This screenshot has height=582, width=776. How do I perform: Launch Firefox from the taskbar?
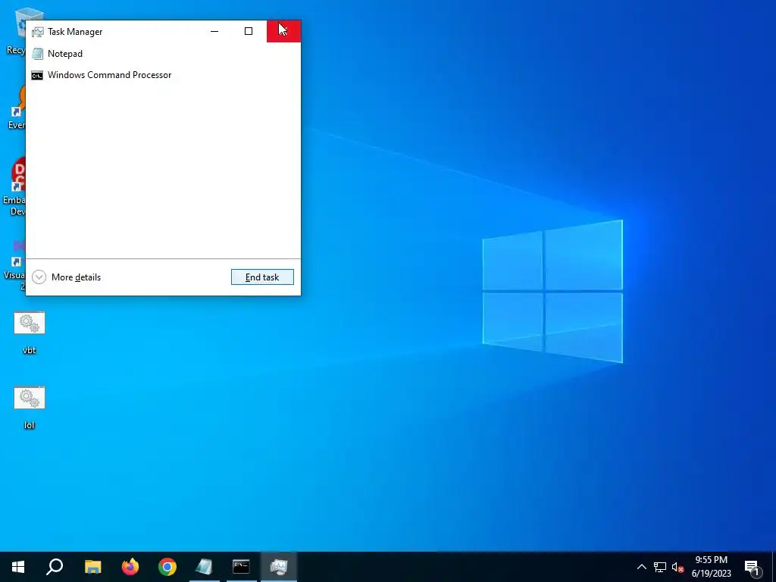click(x=130, y=567)
